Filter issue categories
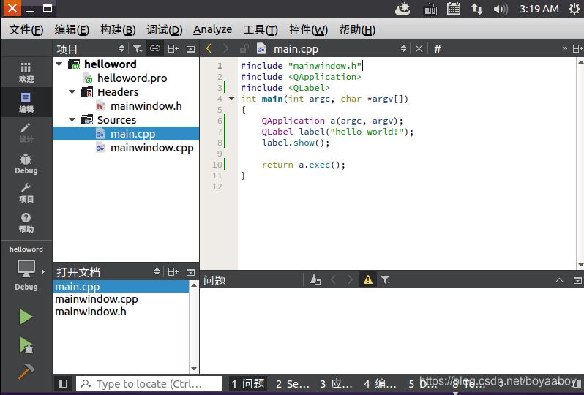584x395 pixels. coord(386,279)
